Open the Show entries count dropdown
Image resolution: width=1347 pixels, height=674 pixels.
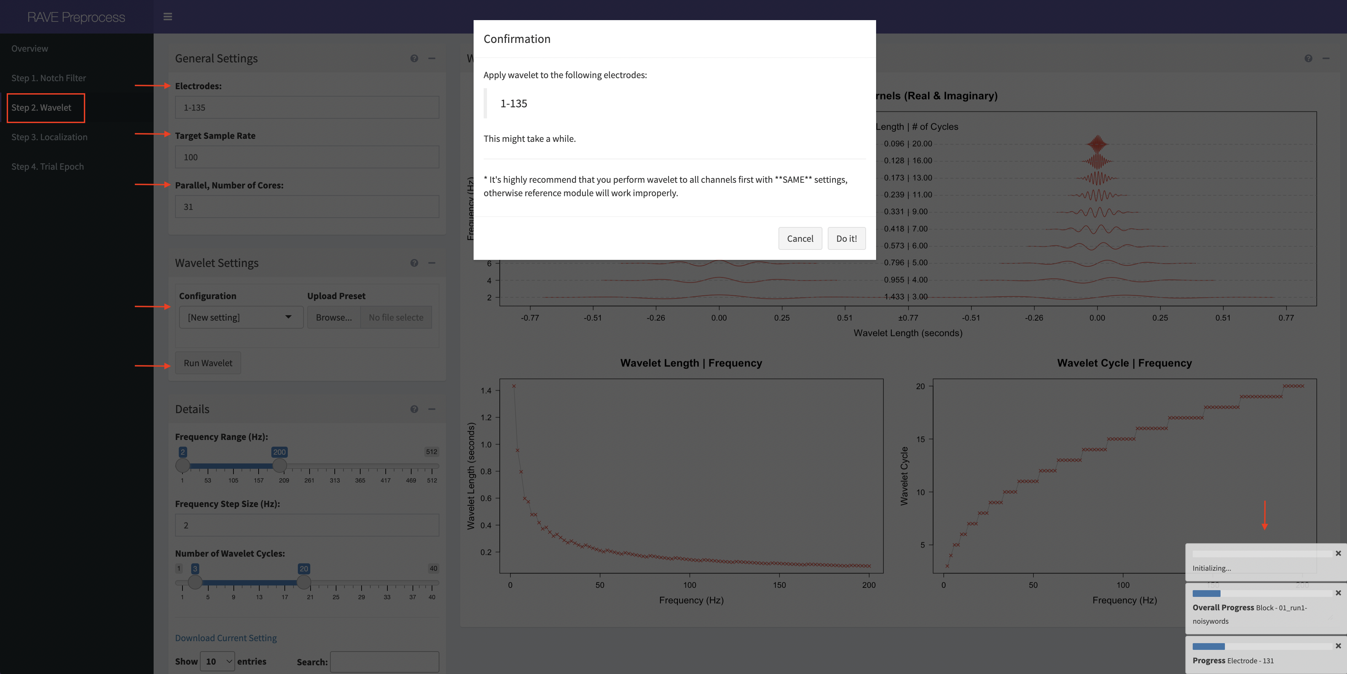[218, 662]
